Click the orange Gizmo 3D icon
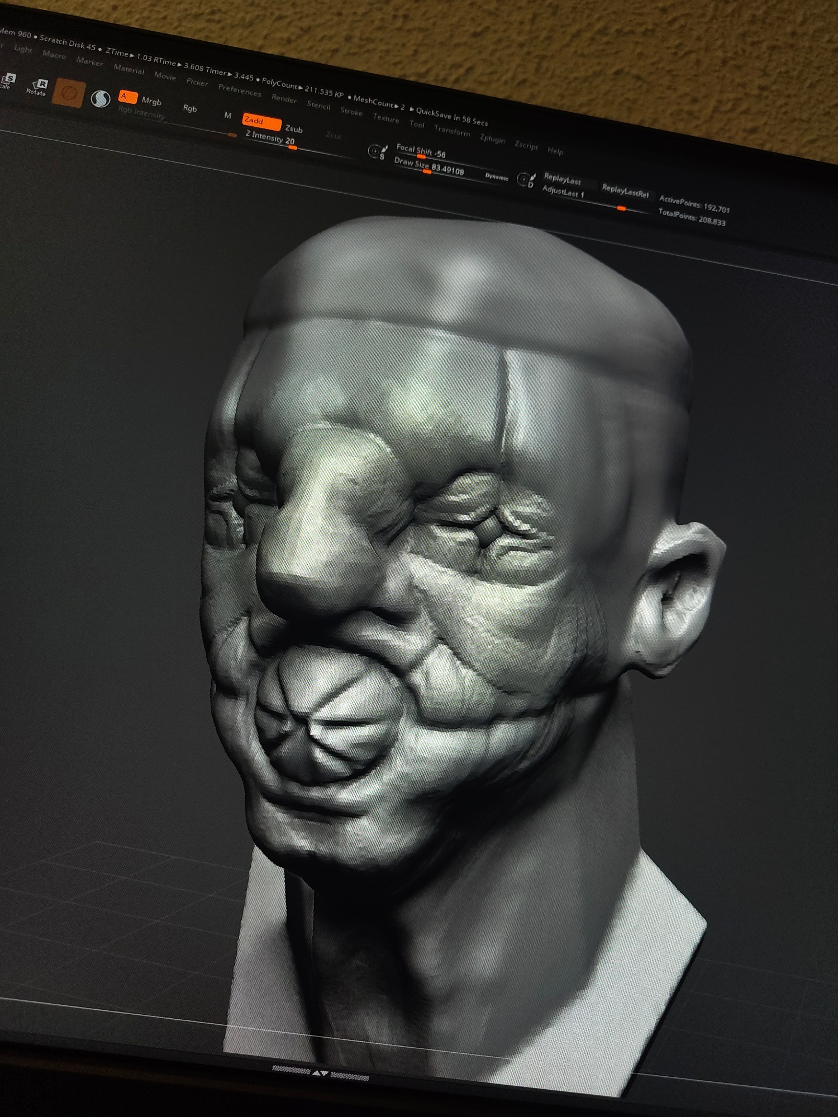 (x=69, y=93)
